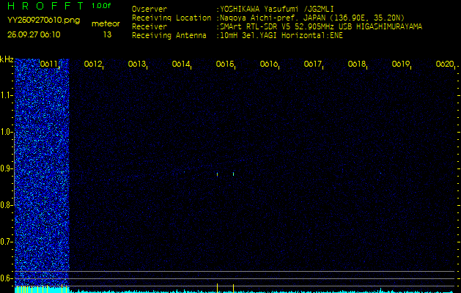Click the 0614 time marker
Image resolution: width=461 pixels, height=293 pixels.
pyautogui.click(x=181, y=64)
